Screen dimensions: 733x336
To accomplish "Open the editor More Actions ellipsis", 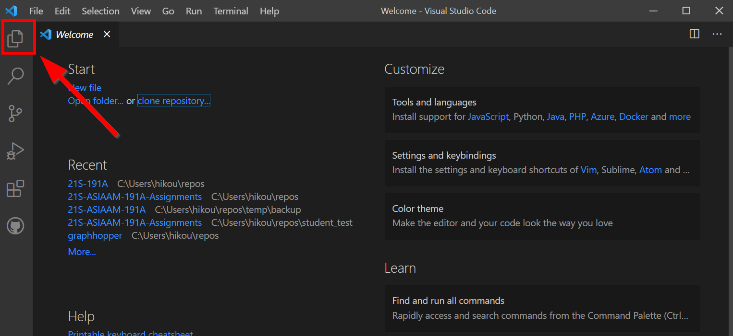I will coord(717,34).
